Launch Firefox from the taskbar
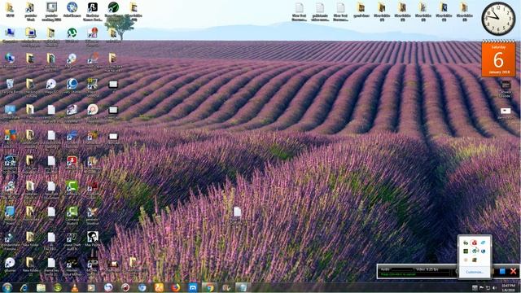 click(176, 287)
